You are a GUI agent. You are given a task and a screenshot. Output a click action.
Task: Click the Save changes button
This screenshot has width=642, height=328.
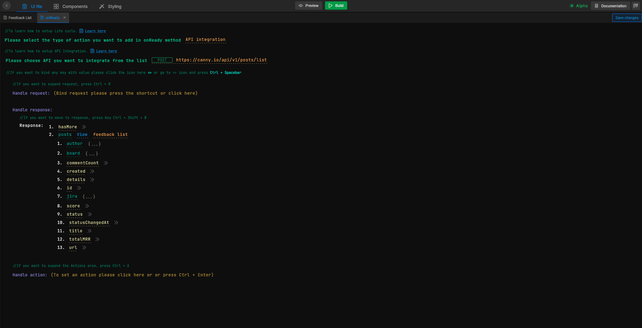(x=626, y=17)
